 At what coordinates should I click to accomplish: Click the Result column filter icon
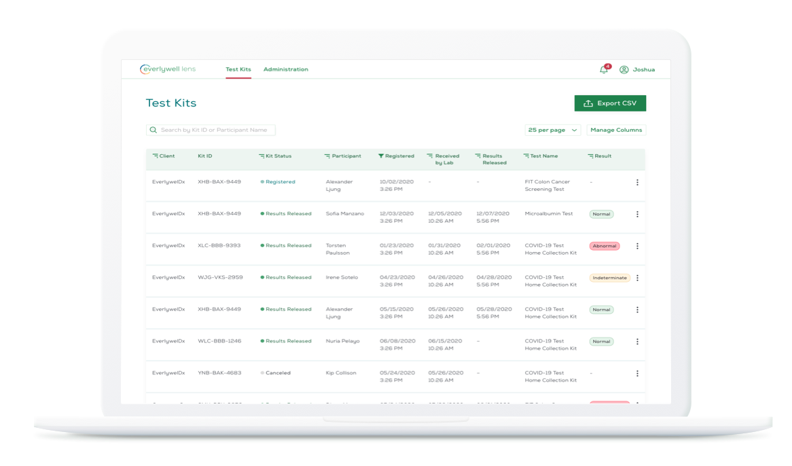[x=590, y=156]
